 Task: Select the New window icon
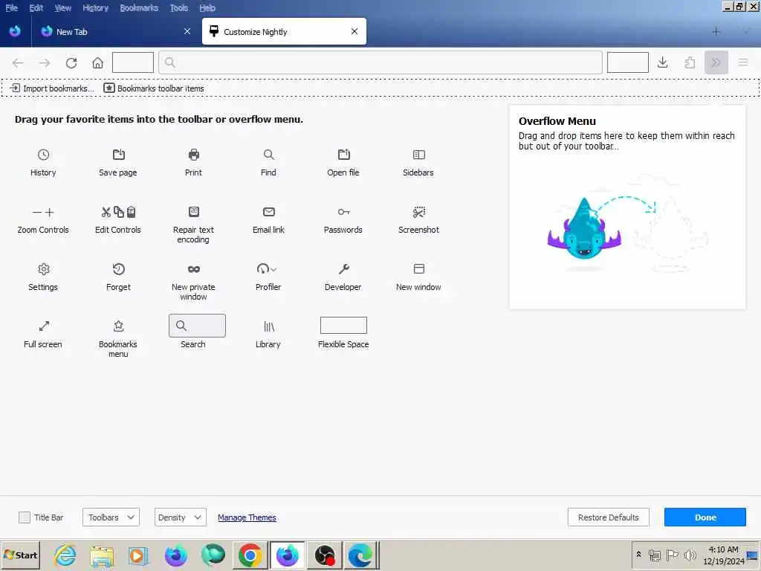tap(419, 269)
